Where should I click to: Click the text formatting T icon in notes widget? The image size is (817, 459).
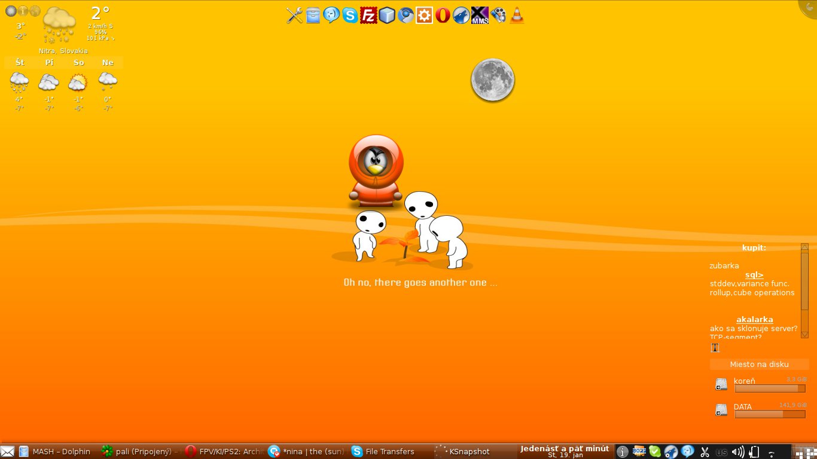pos(715,347)
